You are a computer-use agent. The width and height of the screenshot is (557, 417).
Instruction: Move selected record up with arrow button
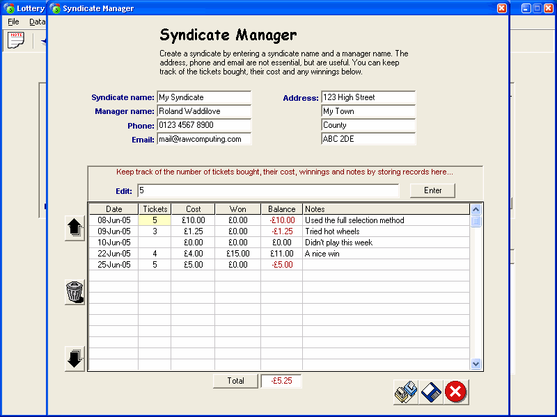tap(74, 229)
